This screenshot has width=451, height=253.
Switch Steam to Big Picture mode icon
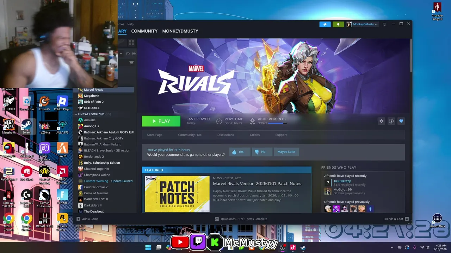(x=384, y=24)
